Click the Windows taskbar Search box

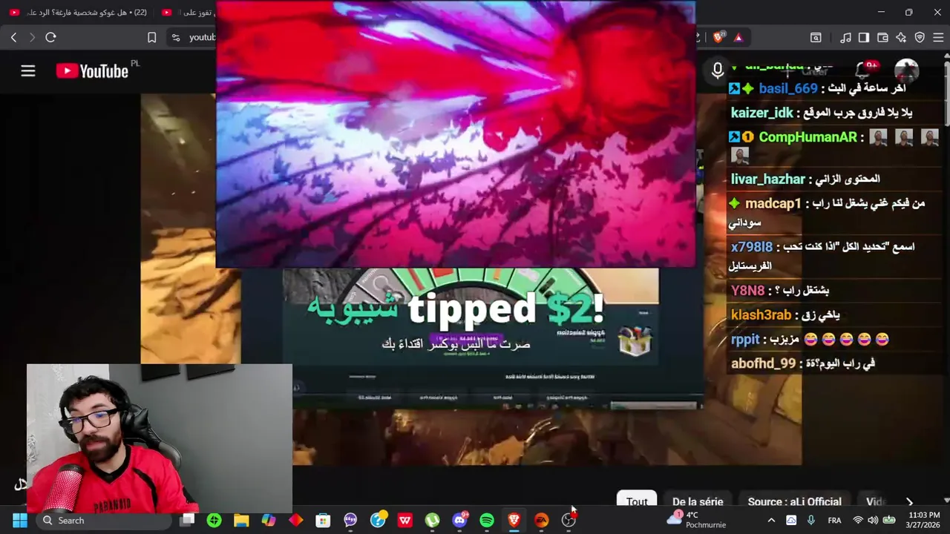[104, 520]
